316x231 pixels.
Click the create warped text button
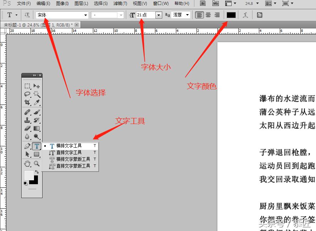point(245,15)
